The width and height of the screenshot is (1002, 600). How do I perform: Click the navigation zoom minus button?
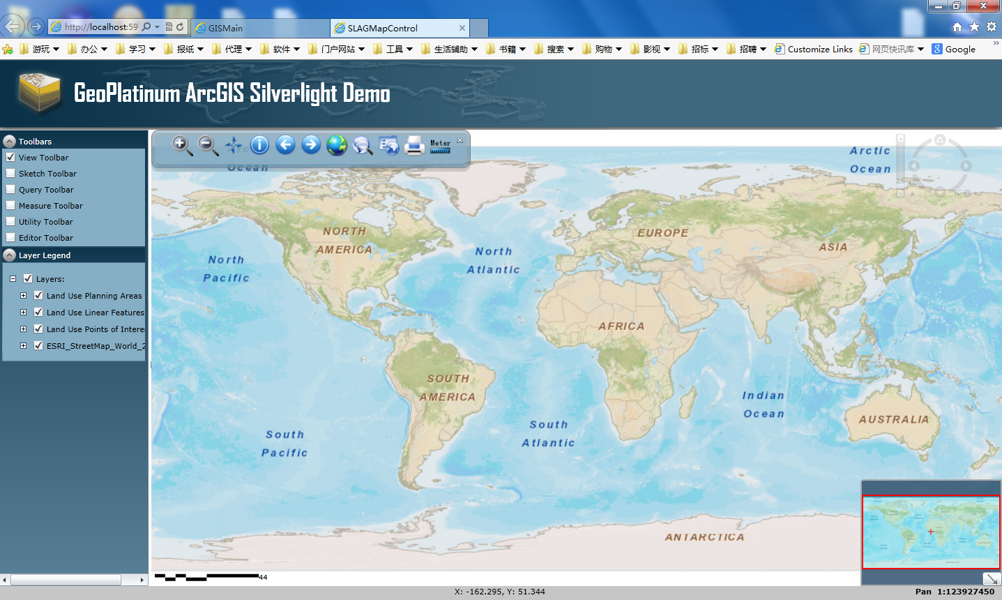[901, 193]
